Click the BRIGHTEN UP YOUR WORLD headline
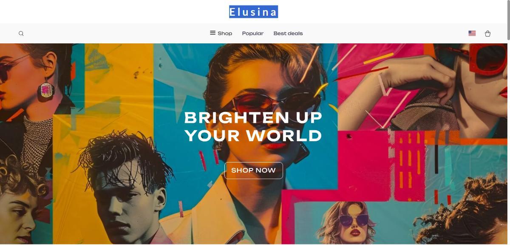This screenshot has height=245, width=510. tap(254, 127)
